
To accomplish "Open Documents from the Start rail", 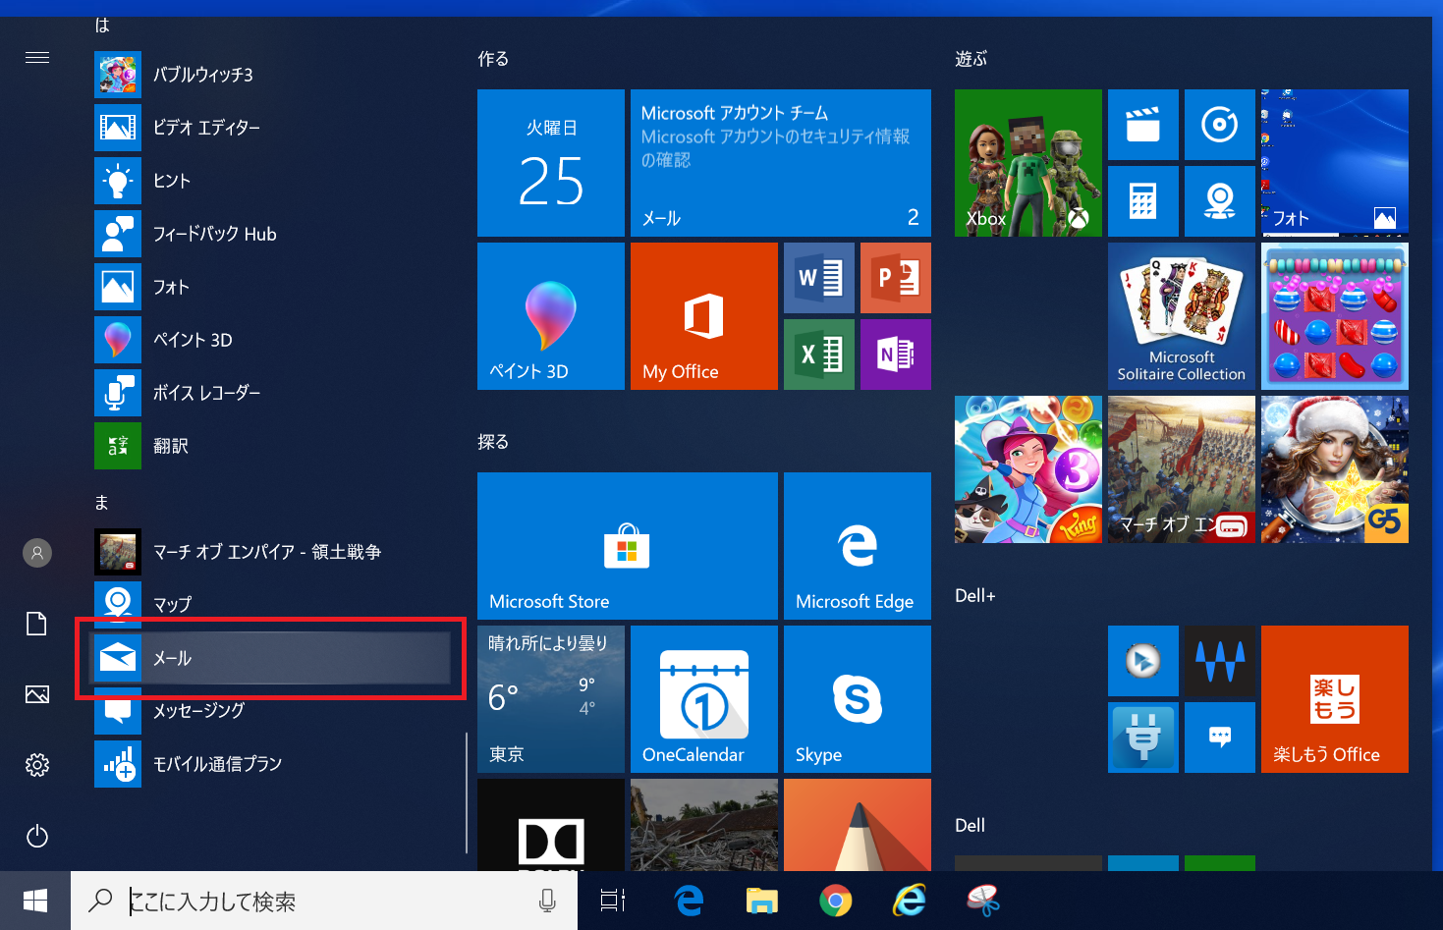I will pyautogui.click(x=37, y=624).
